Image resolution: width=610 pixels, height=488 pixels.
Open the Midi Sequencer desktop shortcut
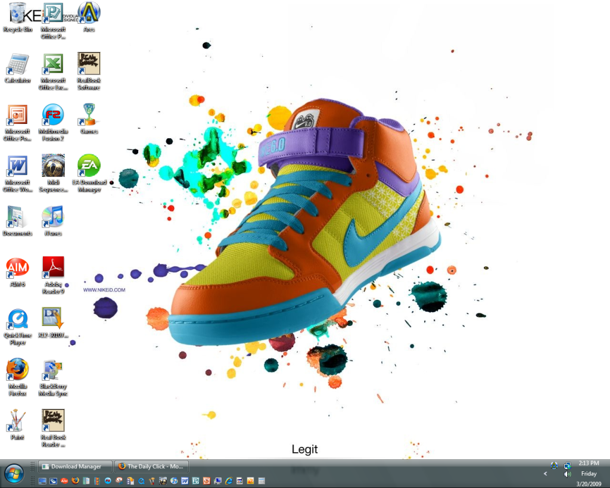53,173
